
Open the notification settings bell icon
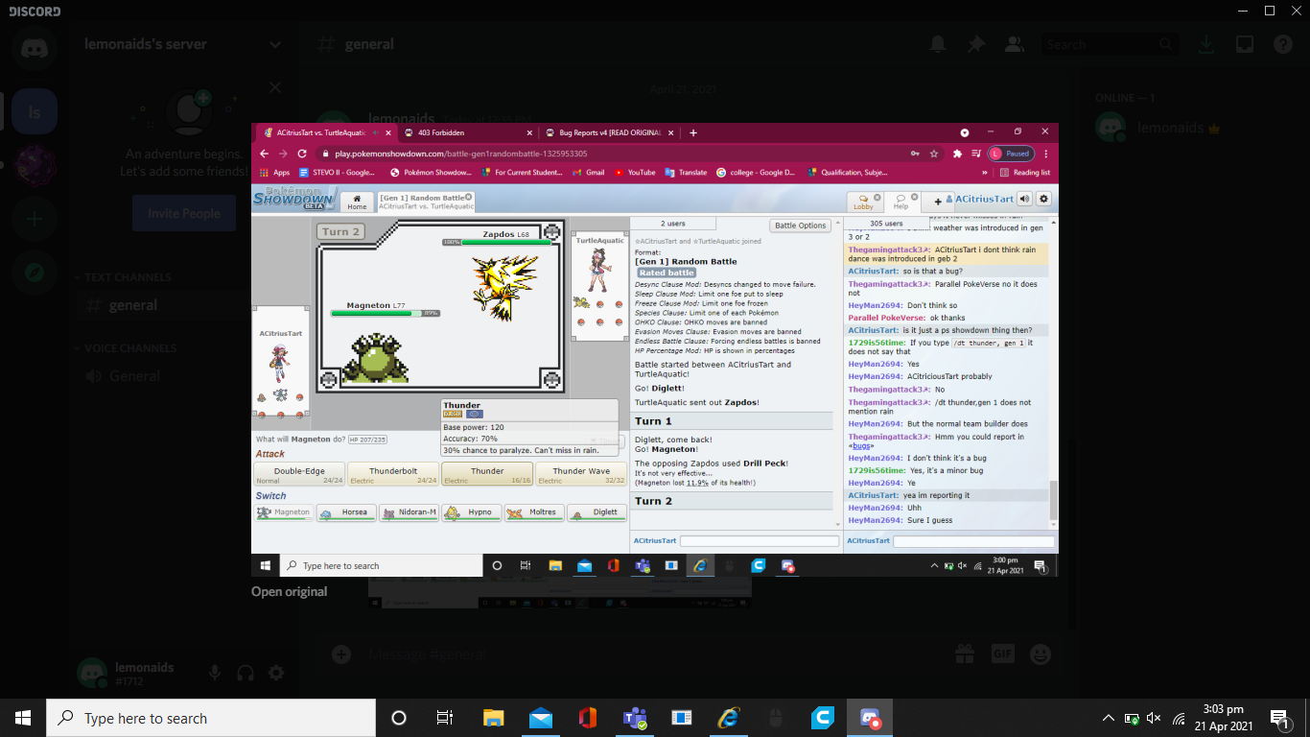click(938, 44)
